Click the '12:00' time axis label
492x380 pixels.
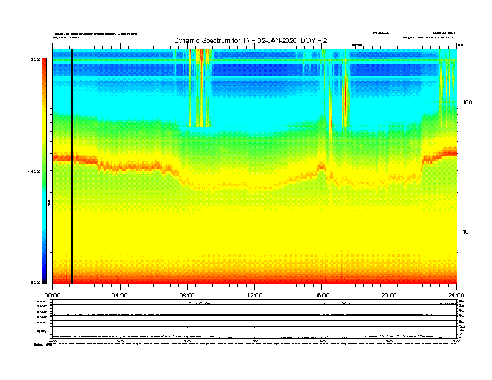(x=255, y=296)
